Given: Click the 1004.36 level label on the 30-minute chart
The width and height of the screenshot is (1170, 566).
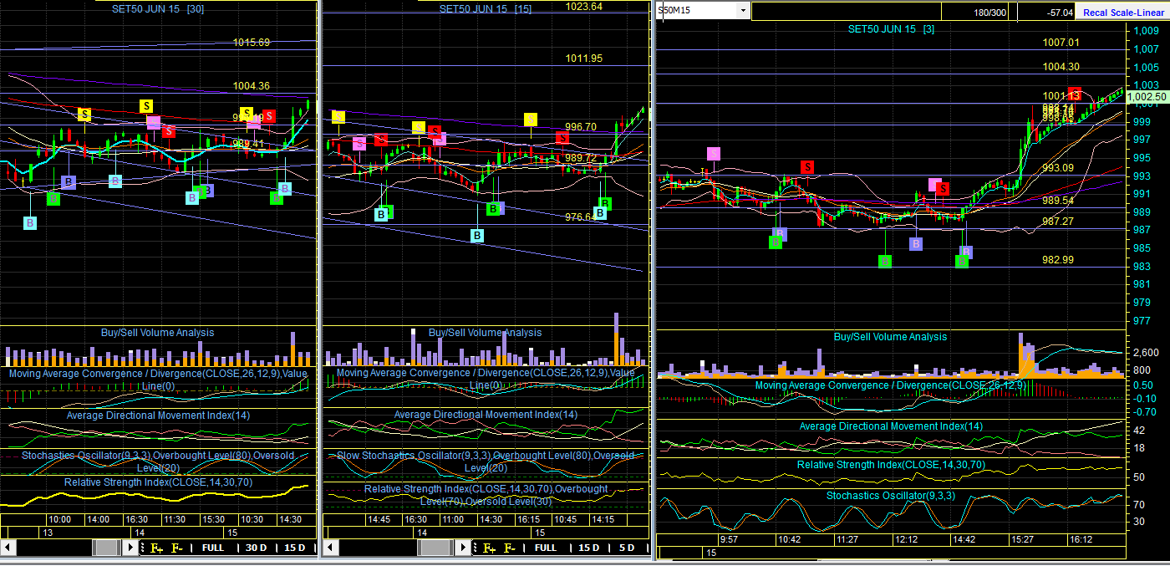Looking at the screenshot, I should (x=252, y=85).
